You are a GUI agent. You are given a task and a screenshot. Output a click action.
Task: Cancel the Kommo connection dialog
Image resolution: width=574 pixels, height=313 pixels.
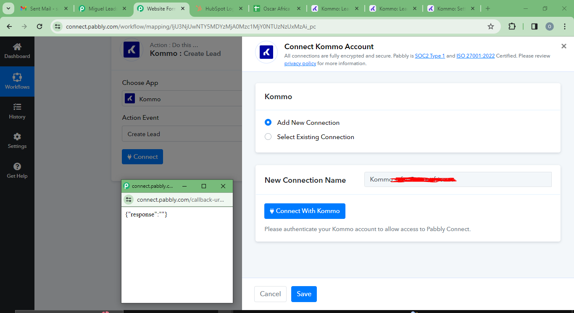pos(270,294)
